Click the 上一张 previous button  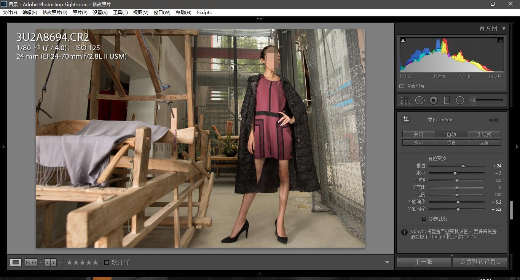click(423, 262)
